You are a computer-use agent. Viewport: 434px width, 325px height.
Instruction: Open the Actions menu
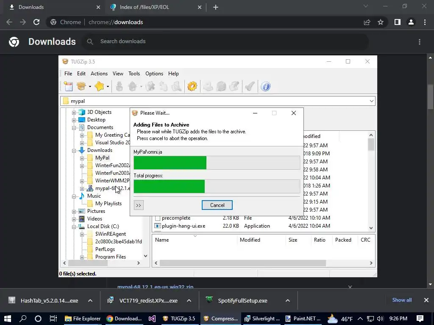99,74
